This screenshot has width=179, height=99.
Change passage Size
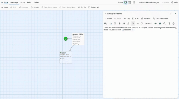(x=135, y=19)
